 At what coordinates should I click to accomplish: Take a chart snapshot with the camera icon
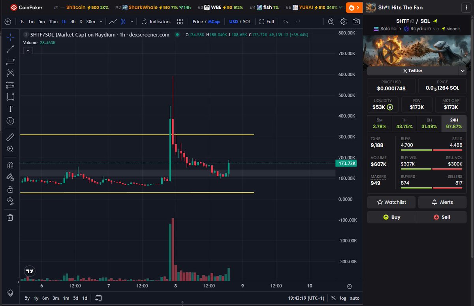coord(356,22)
